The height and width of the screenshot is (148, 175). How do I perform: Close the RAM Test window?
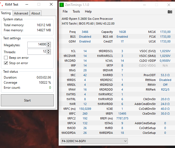click(51, 4)
